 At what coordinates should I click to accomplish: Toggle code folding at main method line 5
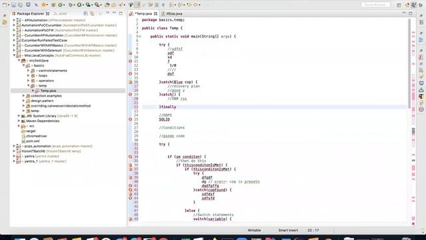tap(140, 37)
